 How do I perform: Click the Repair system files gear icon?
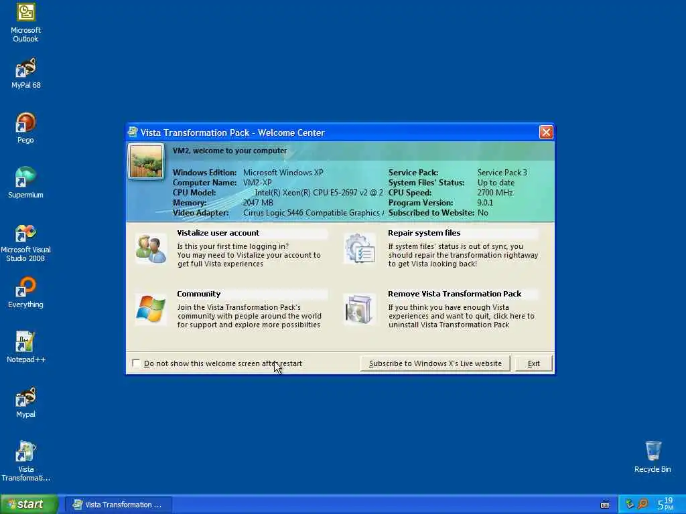coord(360,248)
